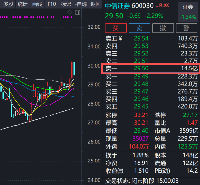Toggle the side panel layout icon
This screenshot has width=200, height=185.
click(77, 12)
